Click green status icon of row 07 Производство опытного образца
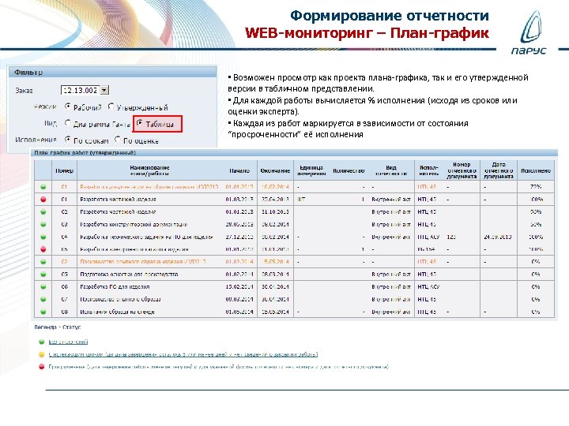 click(x=43, y=299)
